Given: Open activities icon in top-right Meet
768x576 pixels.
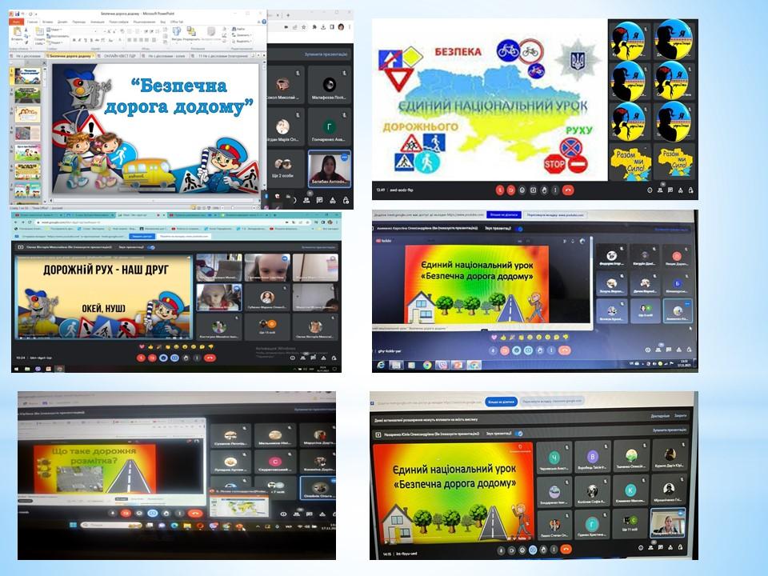Looking at the screenshot, I should pos(680,190).
